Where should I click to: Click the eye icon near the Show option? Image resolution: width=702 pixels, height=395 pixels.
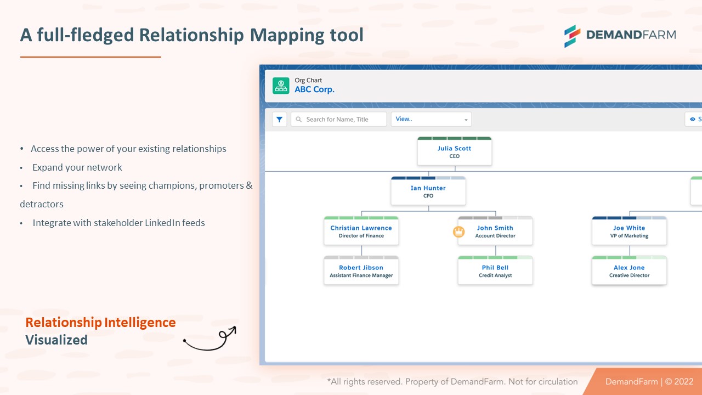coord(692,119)
